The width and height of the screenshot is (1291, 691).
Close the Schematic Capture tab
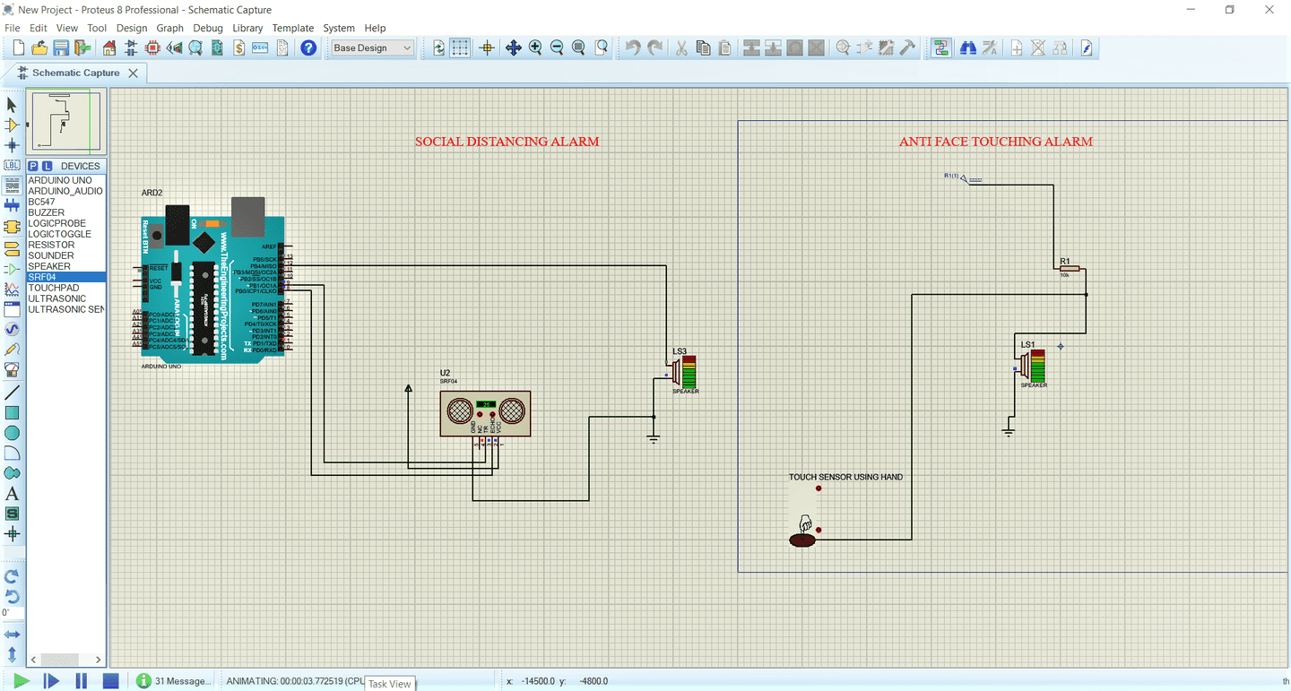pos(133,73)
